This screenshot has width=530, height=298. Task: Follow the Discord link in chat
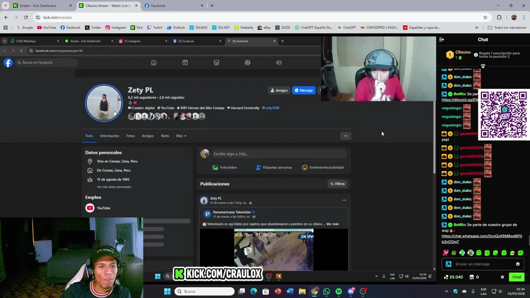pos(460,100)
